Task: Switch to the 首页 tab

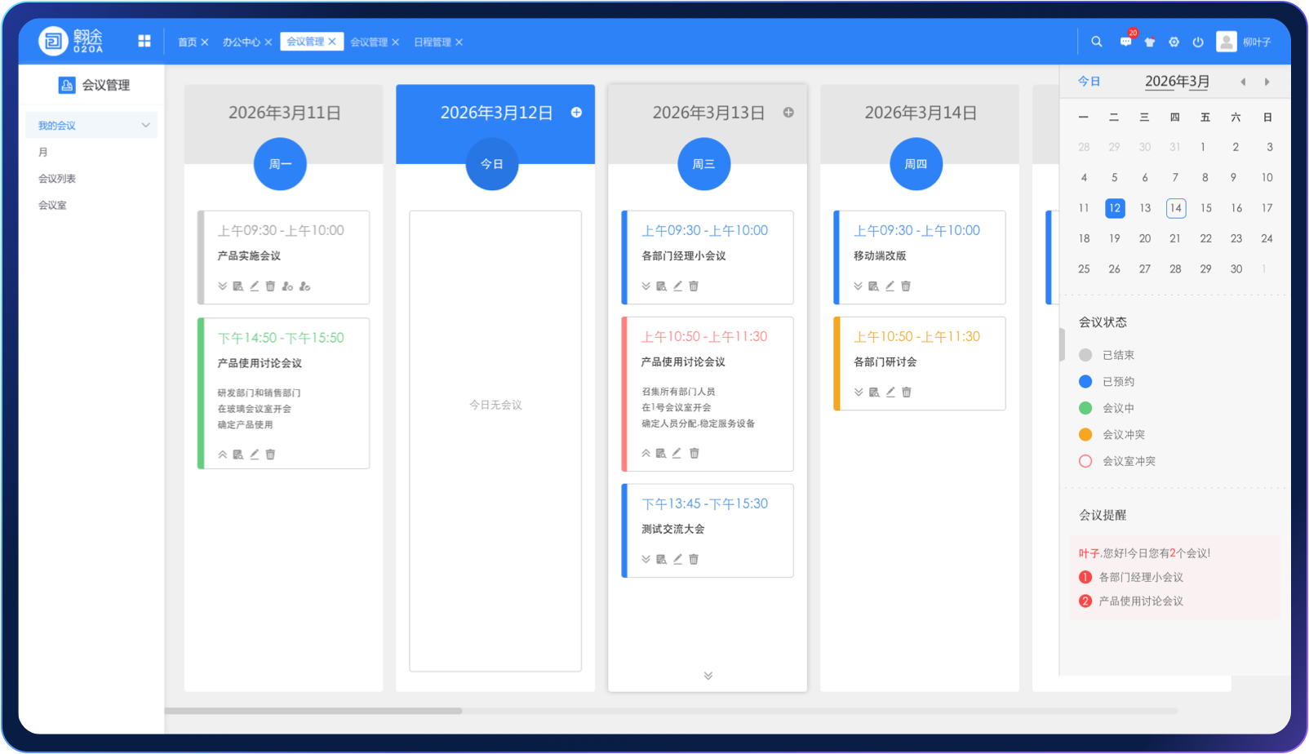Action: pyautogui.click(x=186, y=42)
